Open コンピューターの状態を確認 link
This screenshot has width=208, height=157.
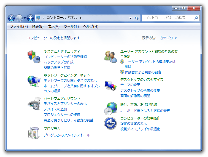tap(65, 57)
